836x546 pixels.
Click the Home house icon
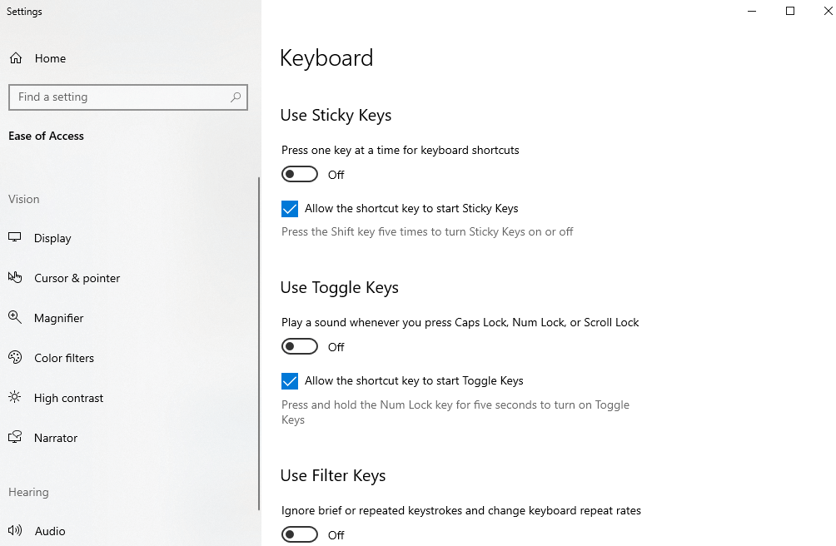[15, 57]
